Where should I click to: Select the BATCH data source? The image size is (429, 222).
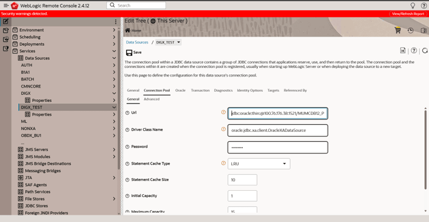pyautogui.click(x=27, y=79)
